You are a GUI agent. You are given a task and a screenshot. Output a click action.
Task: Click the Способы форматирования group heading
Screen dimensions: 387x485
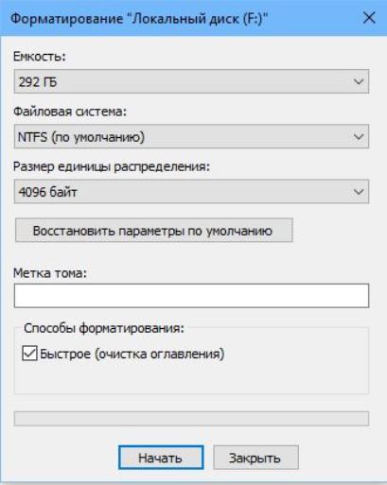point(104,328)
